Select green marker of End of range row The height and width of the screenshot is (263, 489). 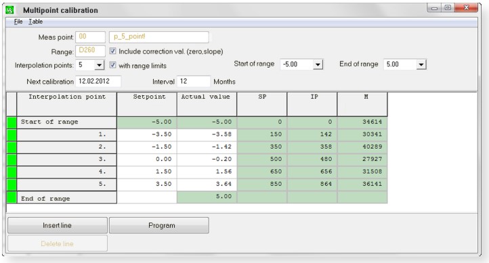[x=12, y=197]
